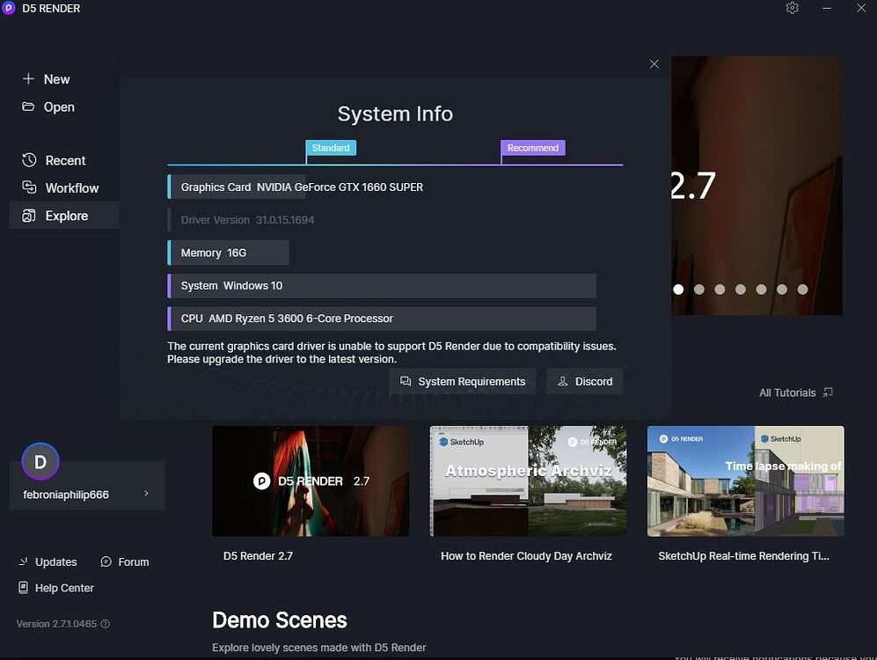Select the first banner carousel dot
877x660 pixels.
[678, 290]
